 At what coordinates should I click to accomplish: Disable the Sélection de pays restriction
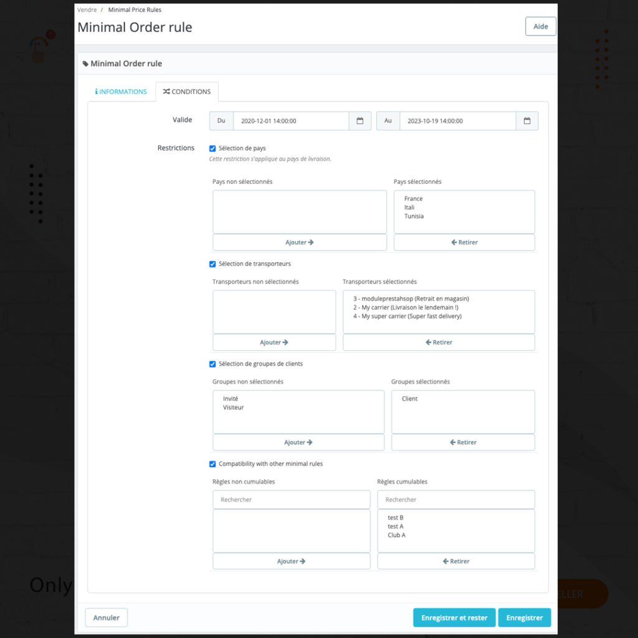point(212,148)
